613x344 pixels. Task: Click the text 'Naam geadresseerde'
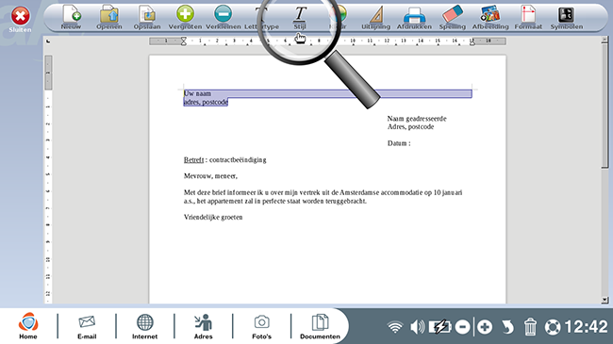coord(417,119)
